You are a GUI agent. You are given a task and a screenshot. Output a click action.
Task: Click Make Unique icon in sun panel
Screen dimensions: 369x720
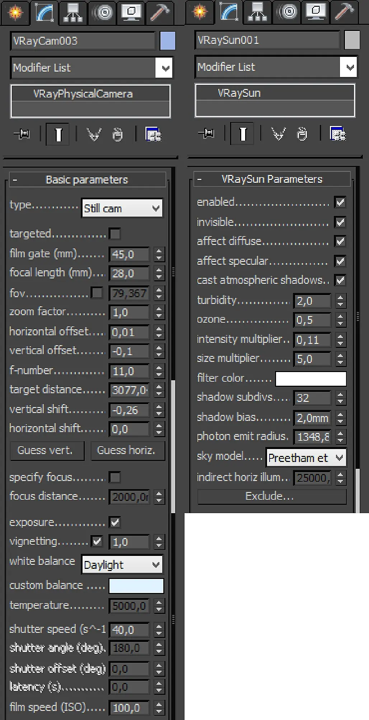278,134
